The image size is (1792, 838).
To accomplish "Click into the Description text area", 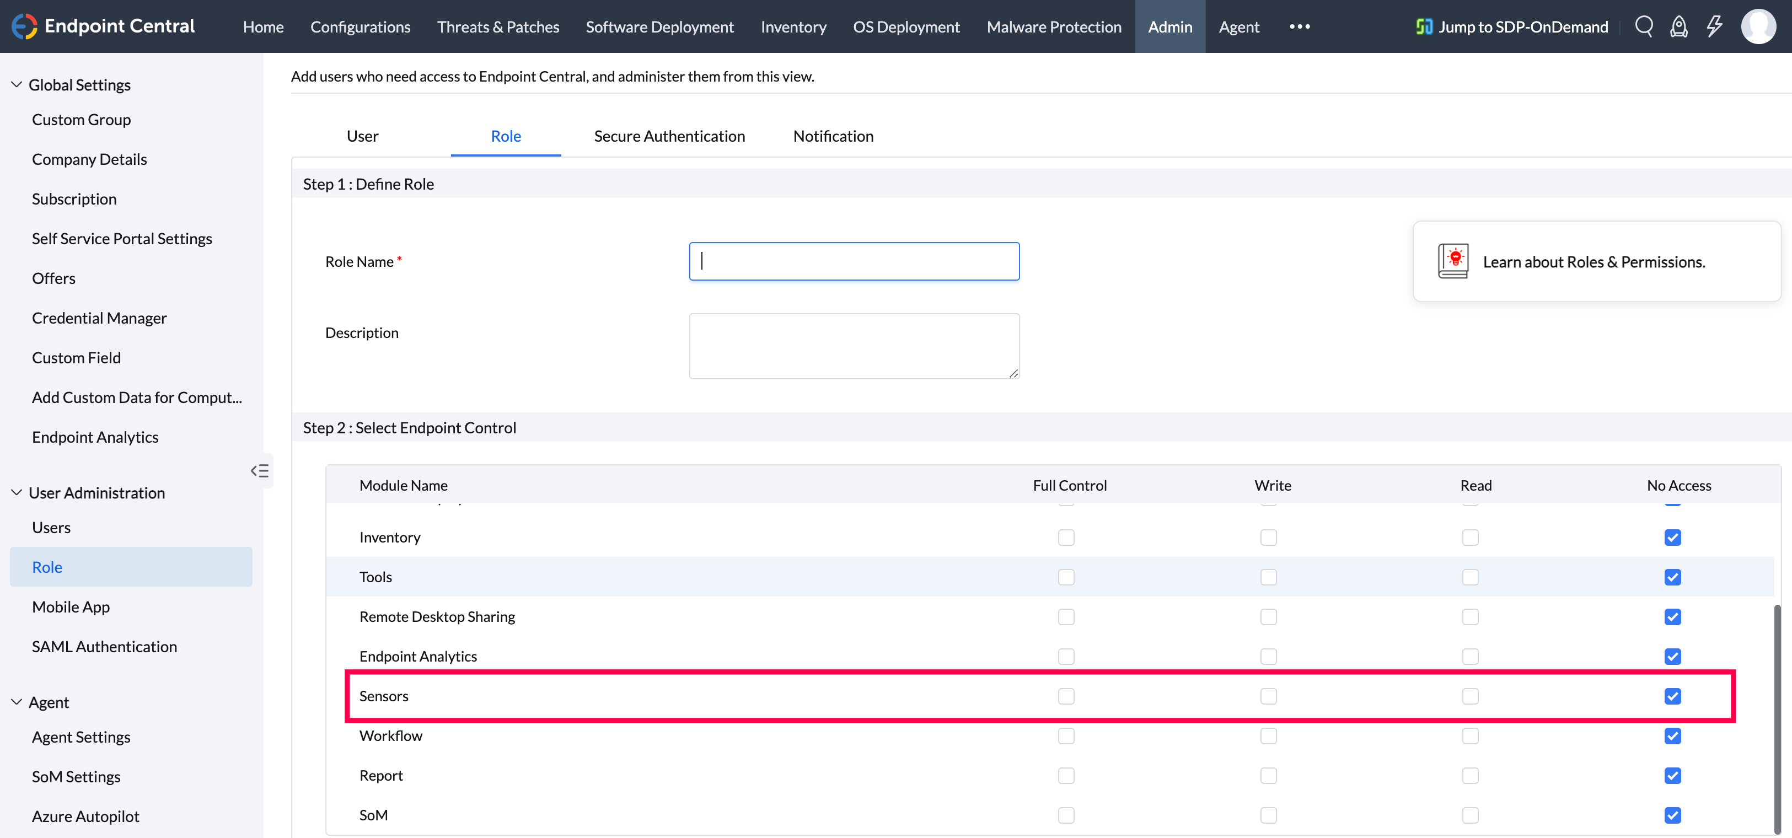I will 854,346.
